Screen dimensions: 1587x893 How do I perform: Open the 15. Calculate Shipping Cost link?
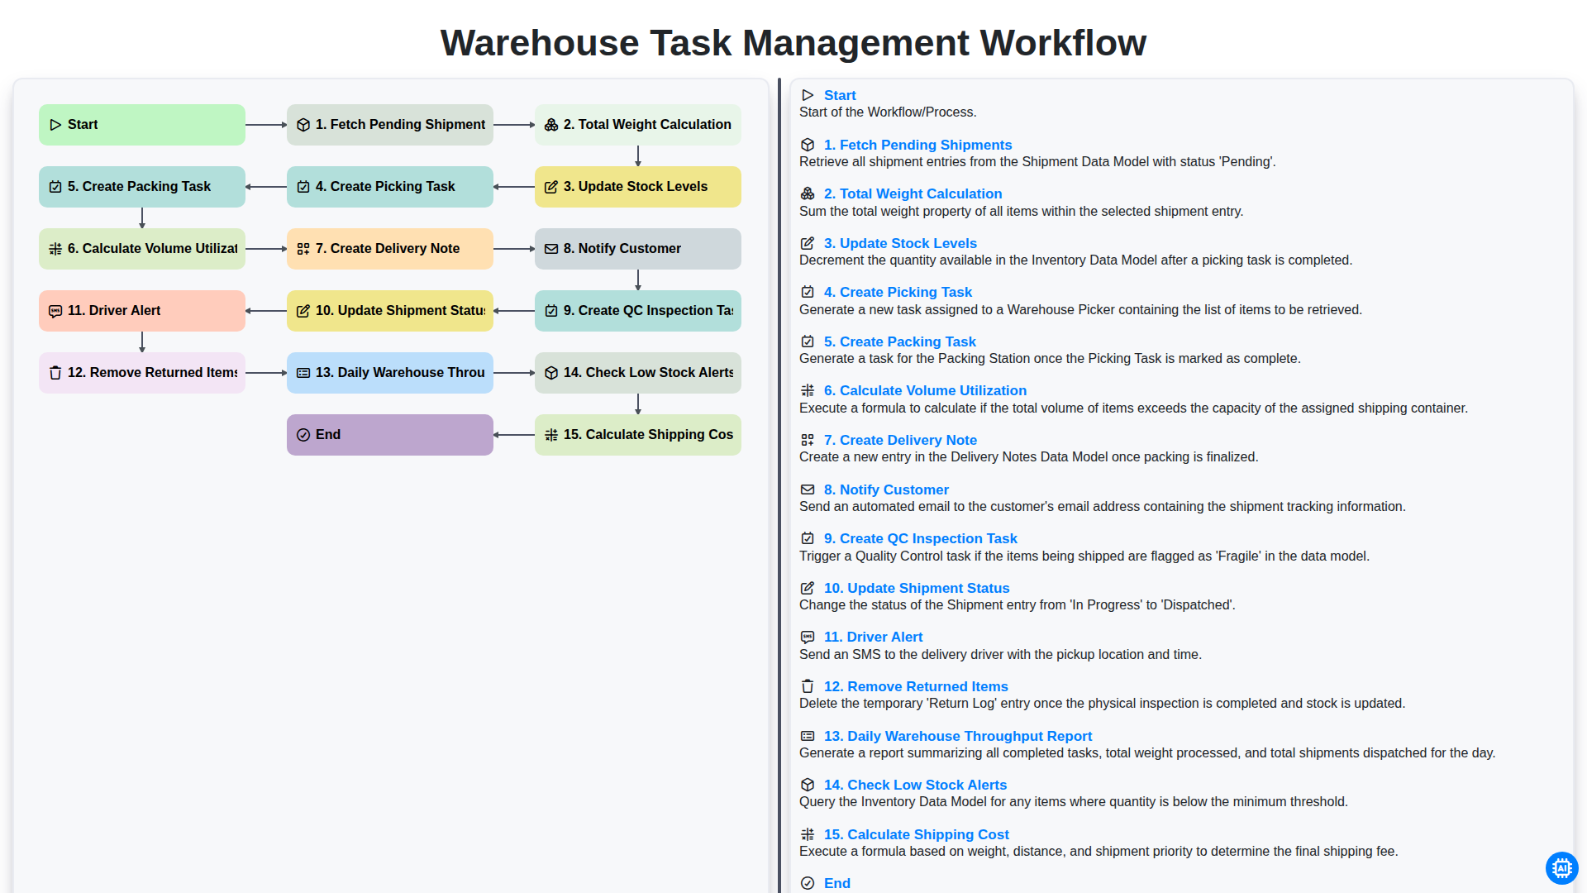[x=917, y=834]
